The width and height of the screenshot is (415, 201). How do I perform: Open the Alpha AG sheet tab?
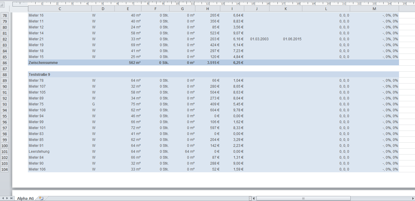[25, 198]
